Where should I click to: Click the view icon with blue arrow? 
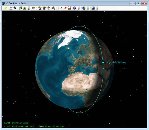[x=48, y=8]
